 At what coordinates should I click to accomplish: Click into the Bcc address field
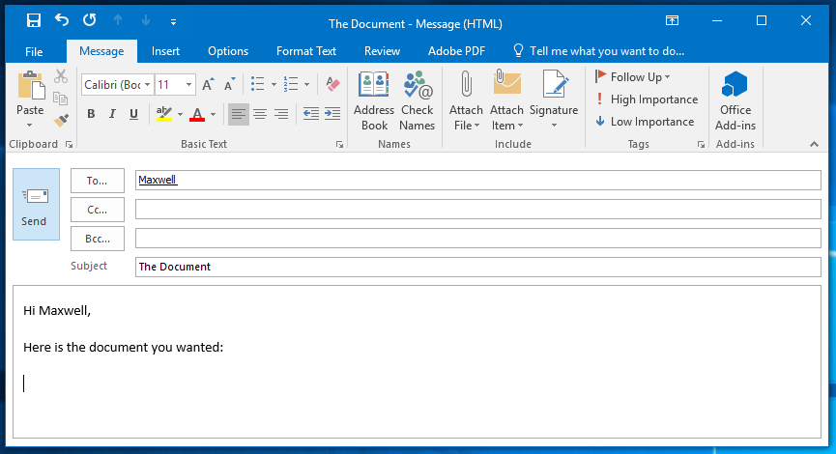click(478, 239)
